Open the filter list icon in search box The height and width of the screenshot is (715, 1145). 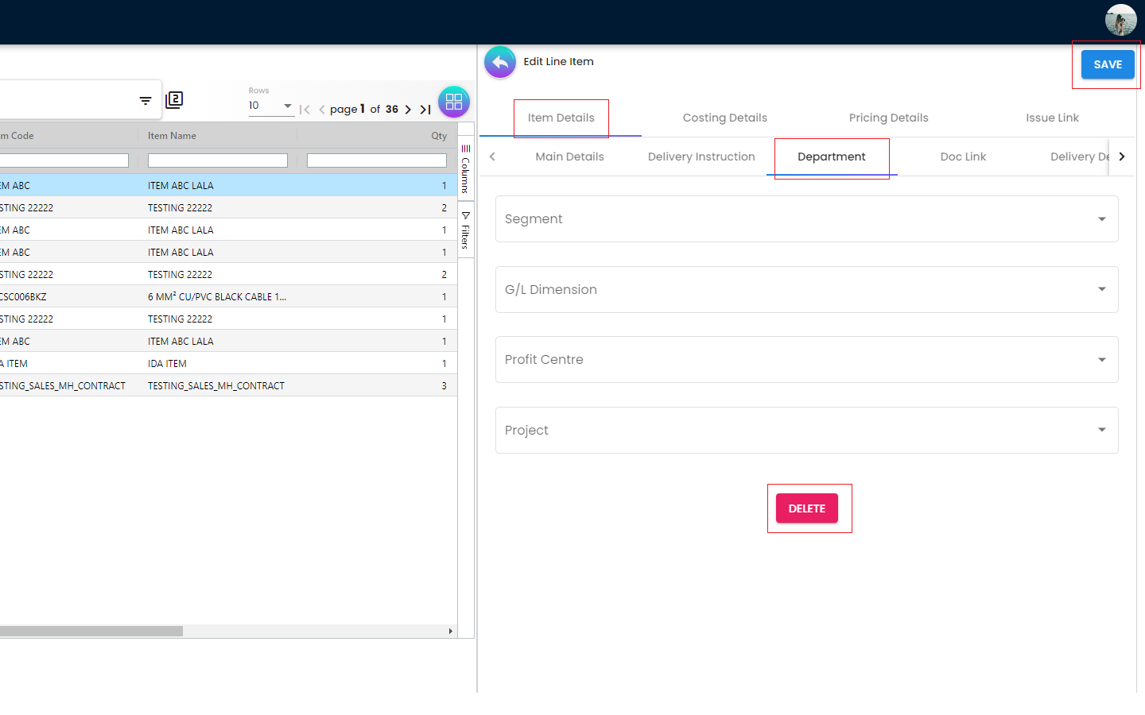click(x=146, y=100)
